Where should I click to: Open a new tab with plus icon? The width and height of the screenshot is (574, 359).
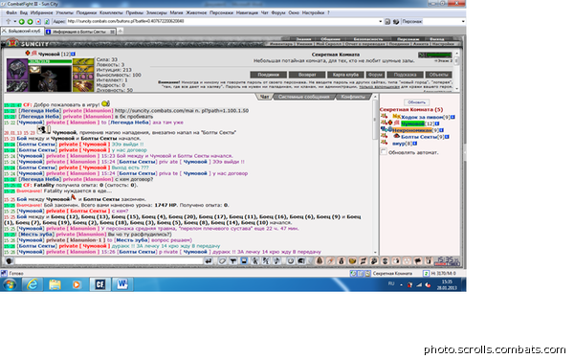click(x=121, y=32)
